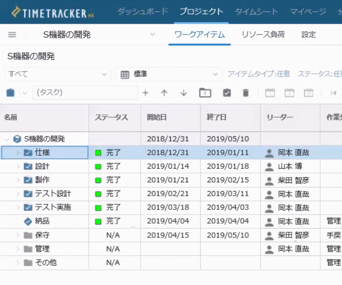Click the plus icon to add task
Screen dimensions: 342x285
[x=145, y=93]
